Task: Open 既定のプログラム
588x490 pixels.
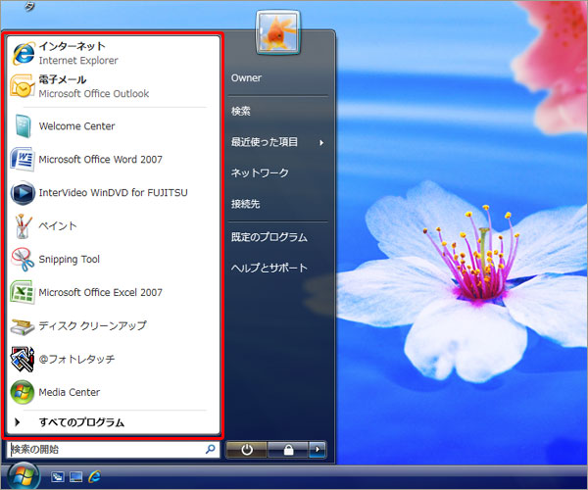Action: [269, 237]
